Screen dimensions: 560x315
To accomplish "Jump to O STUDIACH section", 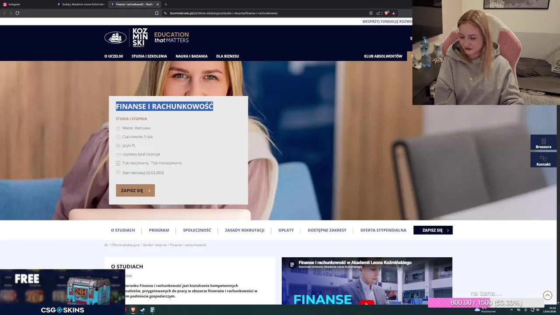I will pyautogui.click(x=123, y=230).
